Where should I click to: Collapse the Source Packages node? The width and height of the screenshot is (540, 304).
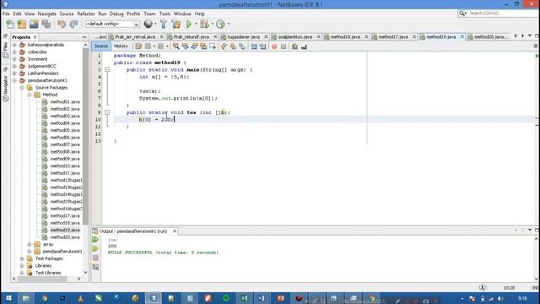pos(22,88)
